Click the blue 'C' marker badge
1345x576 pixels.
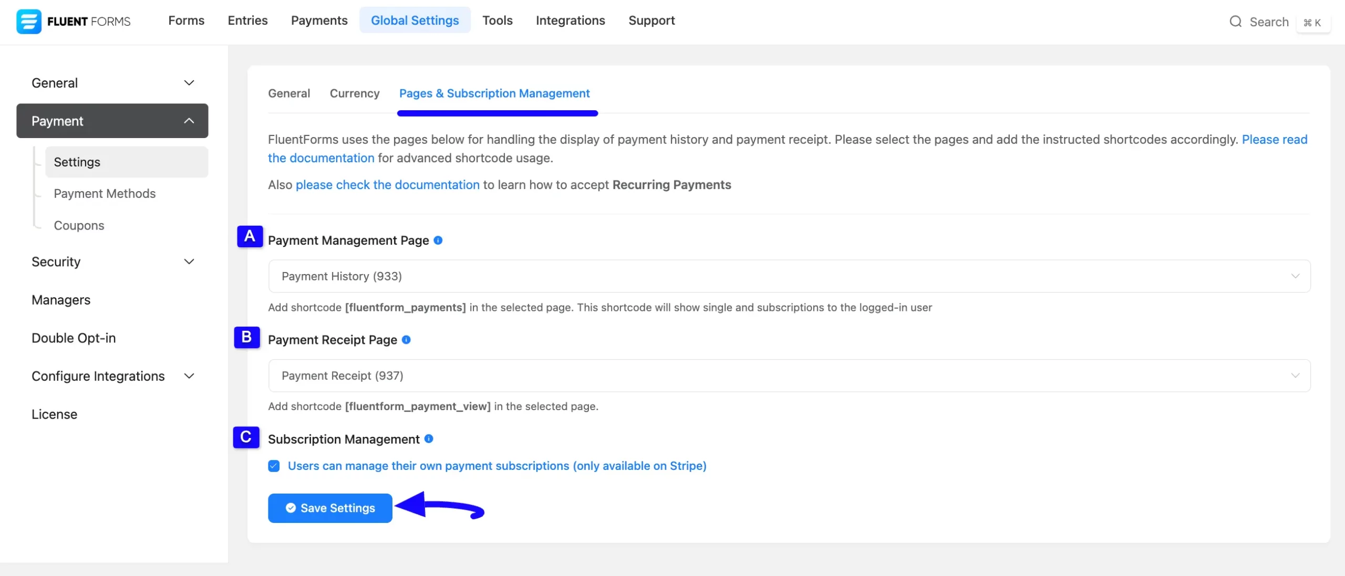[x=245, y=437]
